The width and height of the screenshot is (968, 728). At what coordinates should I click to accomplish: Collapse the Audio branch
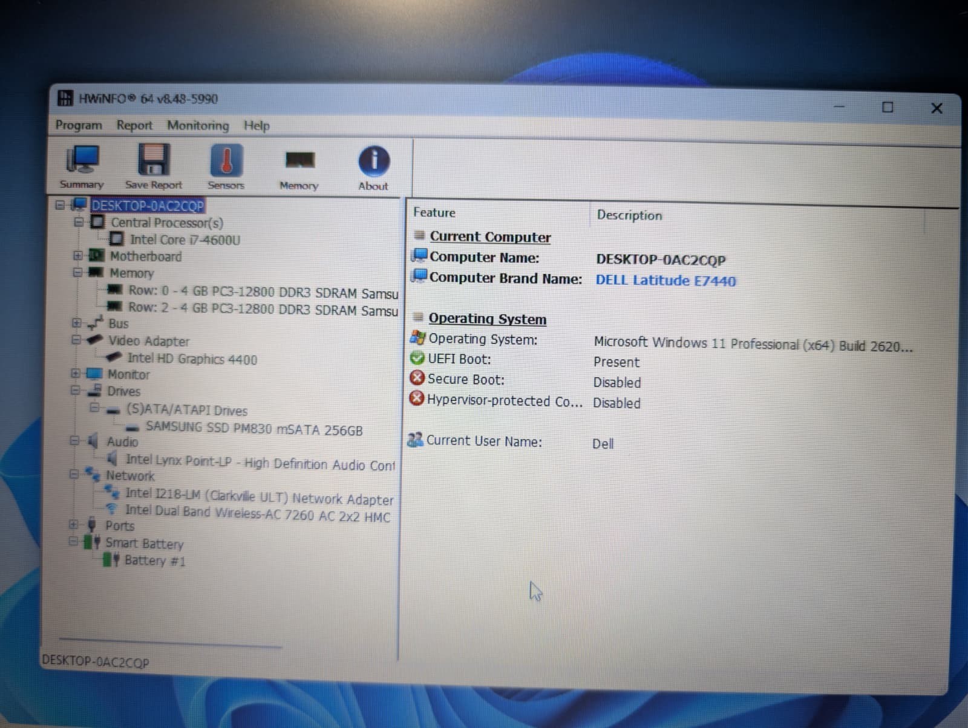[x=74, y=440]
